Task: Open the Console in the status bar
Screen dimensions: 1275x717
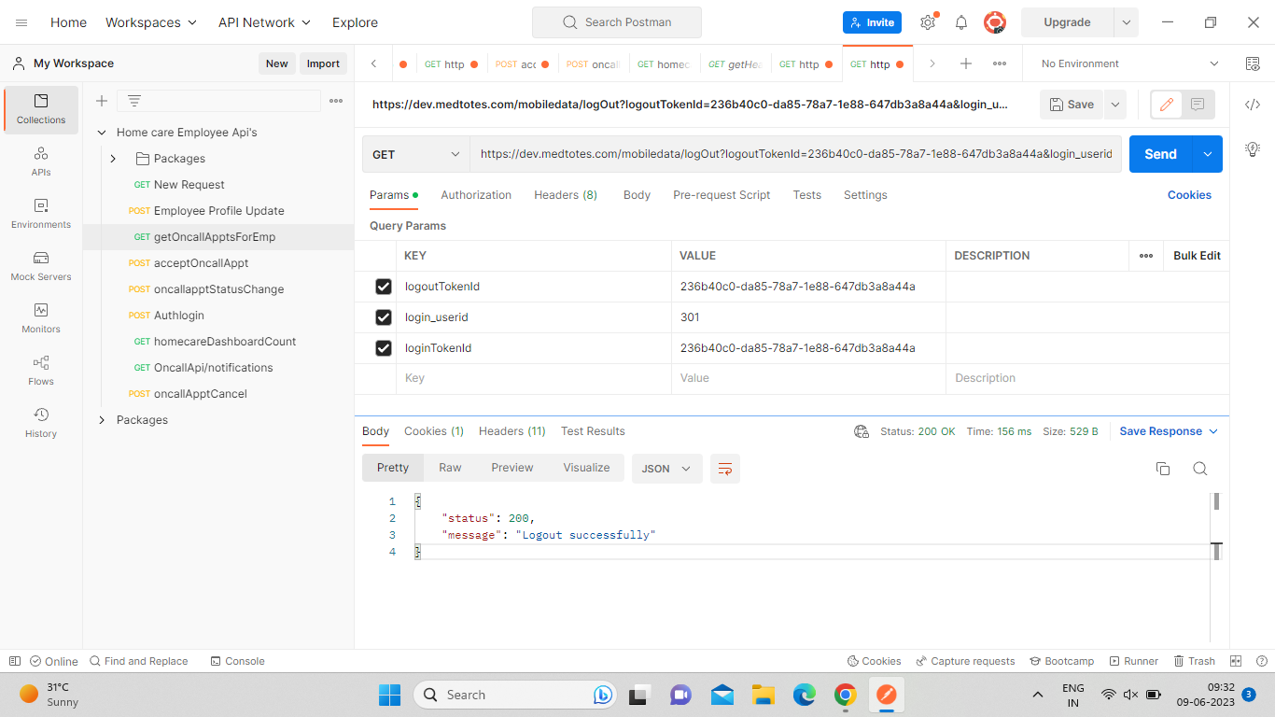Action: [238, 661]
